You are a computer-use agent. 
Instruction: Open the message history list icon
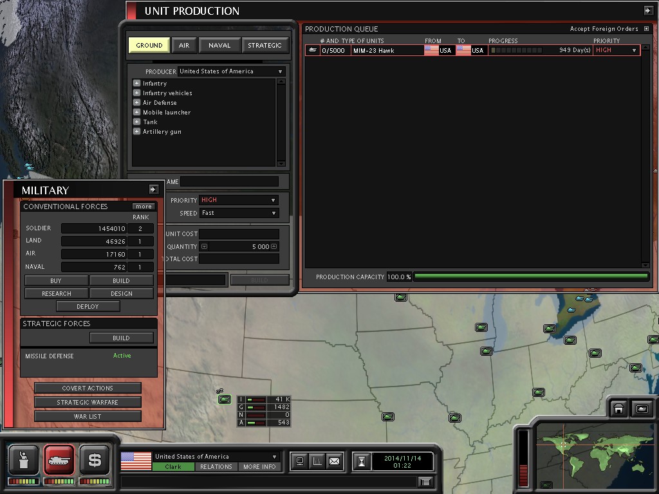coord(425,482)
